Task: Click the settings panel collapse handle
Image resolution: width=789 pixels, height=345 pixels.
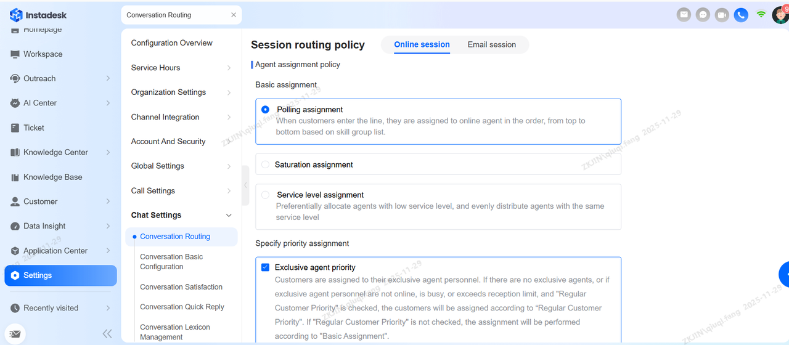Action: (245, 185)
